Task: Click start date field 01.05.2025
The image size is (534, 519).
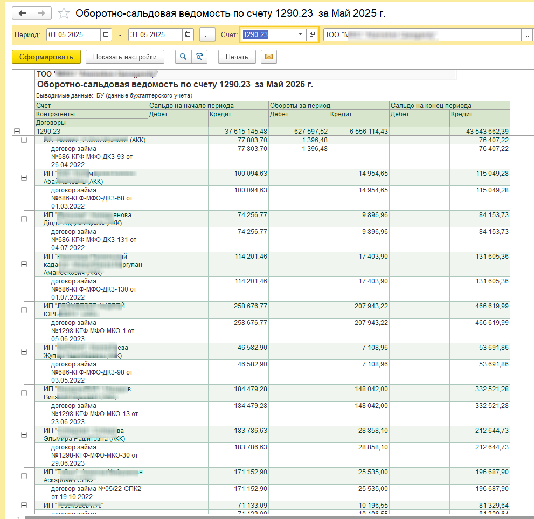Action: tap(74, 34)
